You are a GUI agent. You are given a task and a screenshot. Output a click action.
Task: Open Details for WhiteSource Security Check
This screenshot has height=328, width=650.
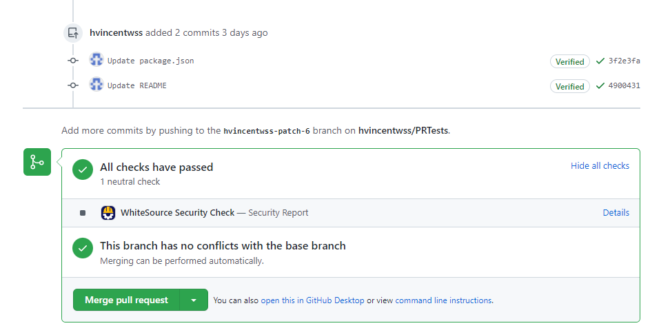pos(616,213)
